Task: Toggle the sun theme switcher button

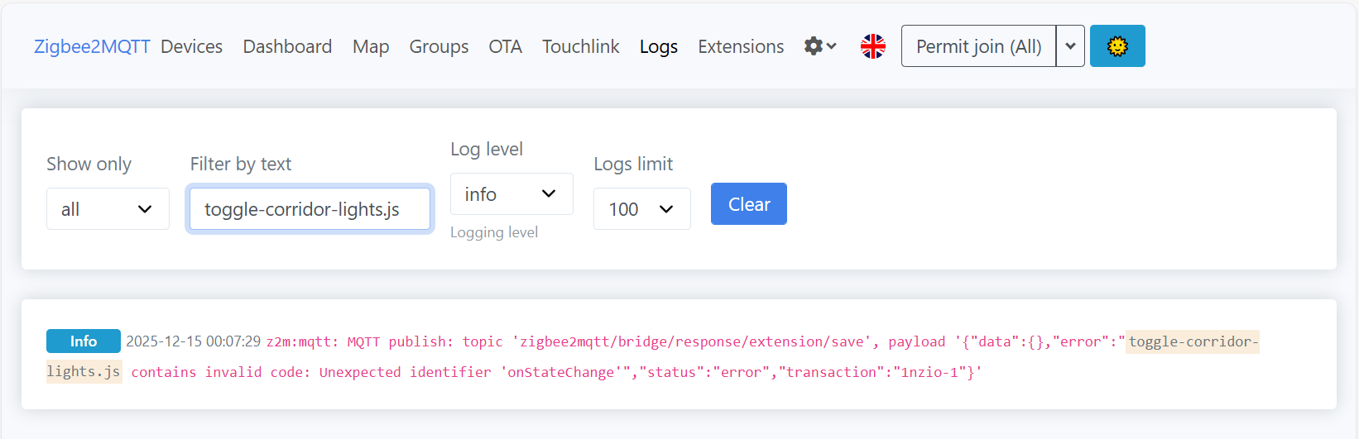Action: [1116, 46]
